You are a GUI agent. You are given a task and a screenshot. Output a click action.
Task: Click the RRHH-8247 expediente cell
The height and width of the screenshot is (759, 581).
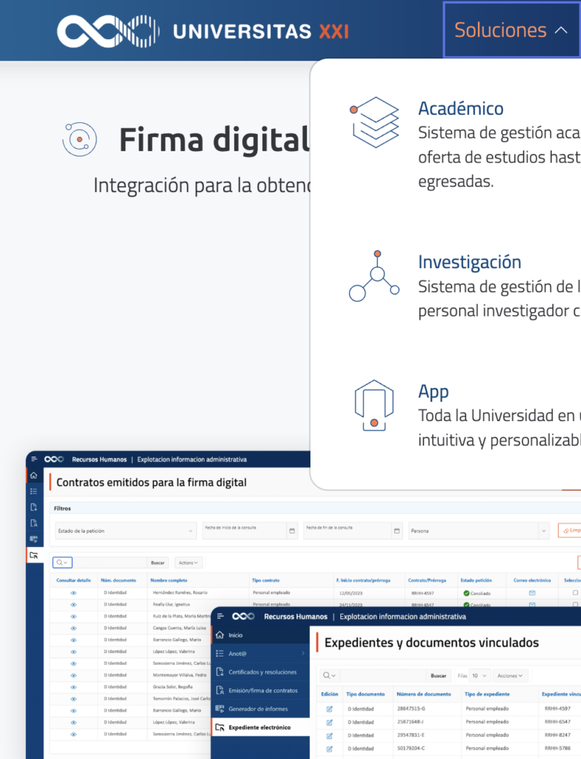[558, 735]
